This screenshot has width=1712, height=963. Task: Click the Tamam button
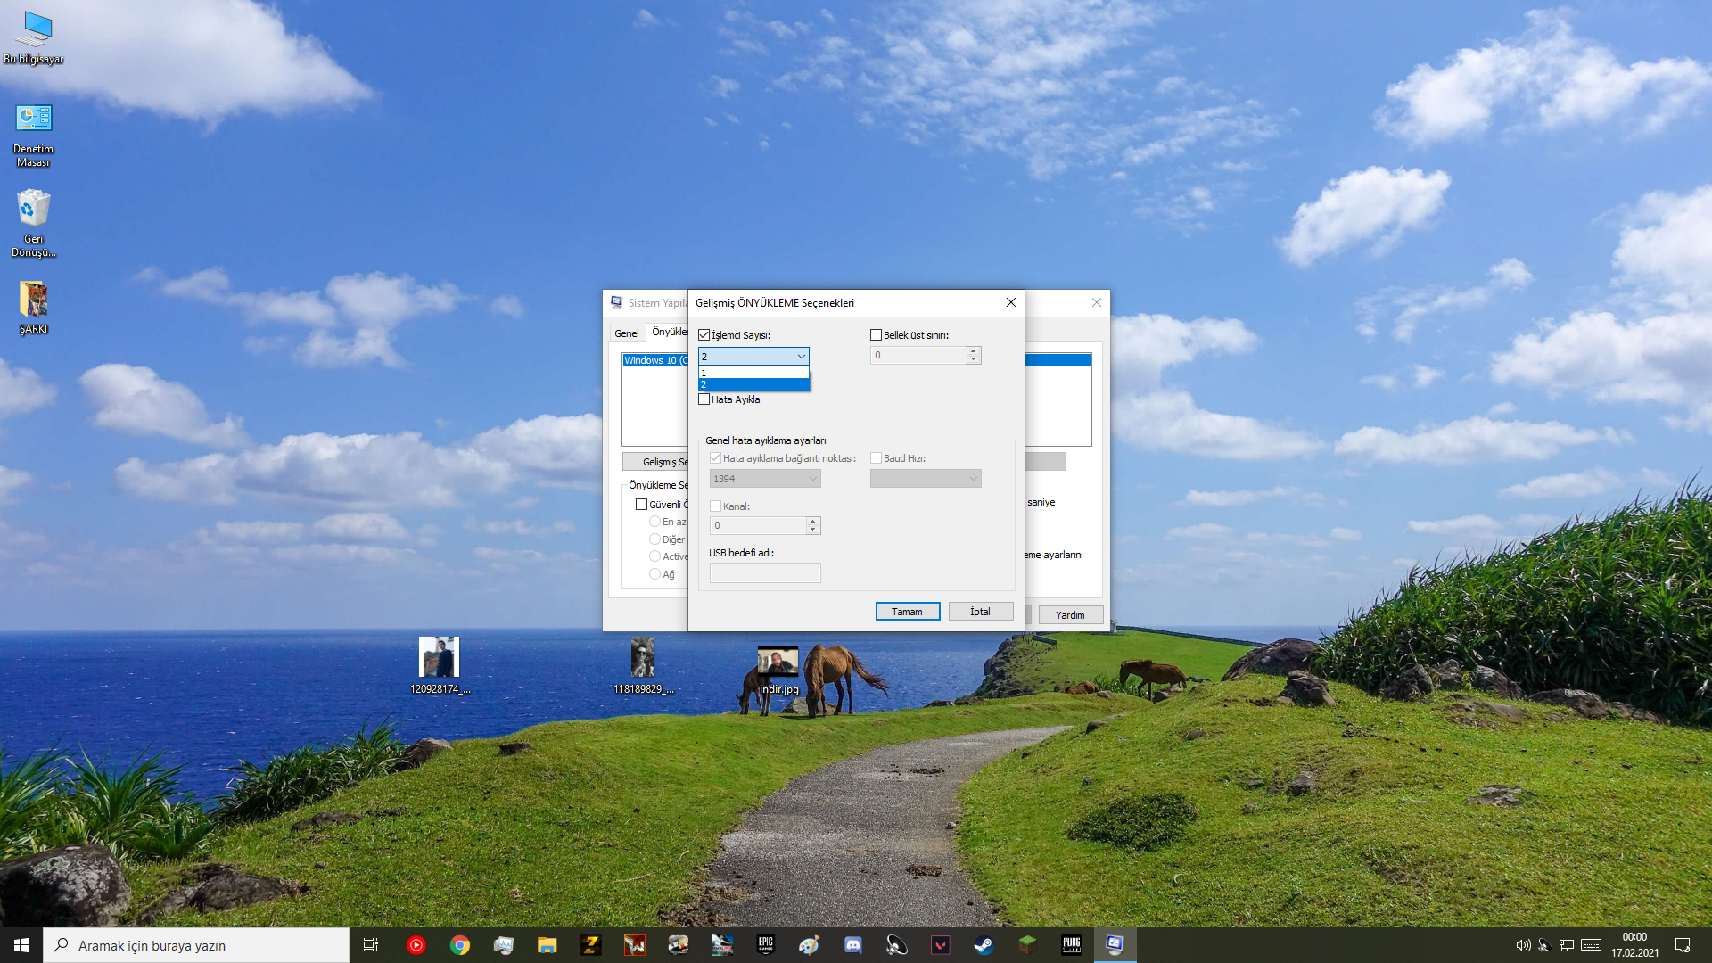pos(907,612)
